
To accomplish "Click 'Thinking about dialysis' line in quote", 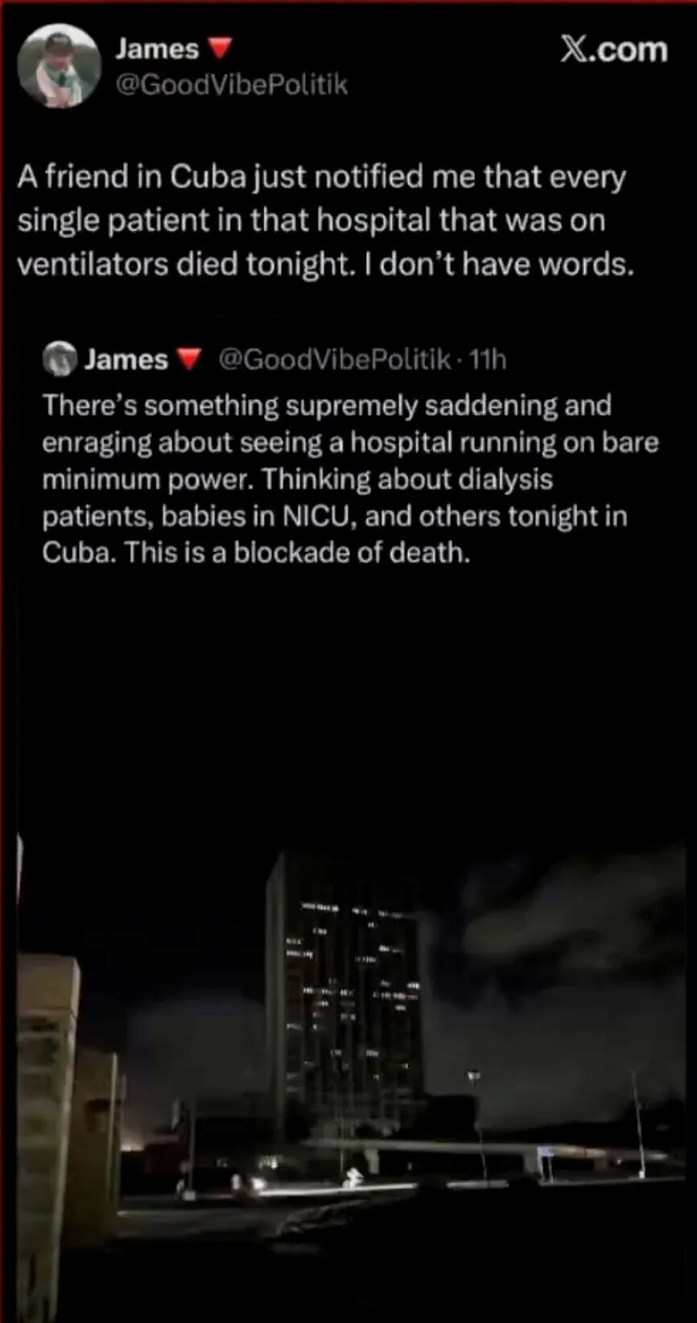I will 407,480.
